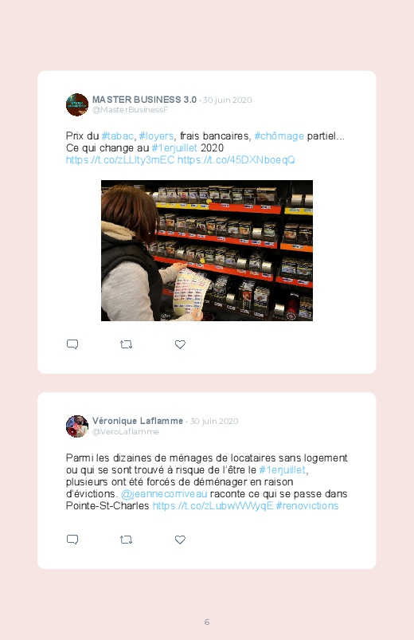Open the #tabac hashtag

[x=118, y=136]
